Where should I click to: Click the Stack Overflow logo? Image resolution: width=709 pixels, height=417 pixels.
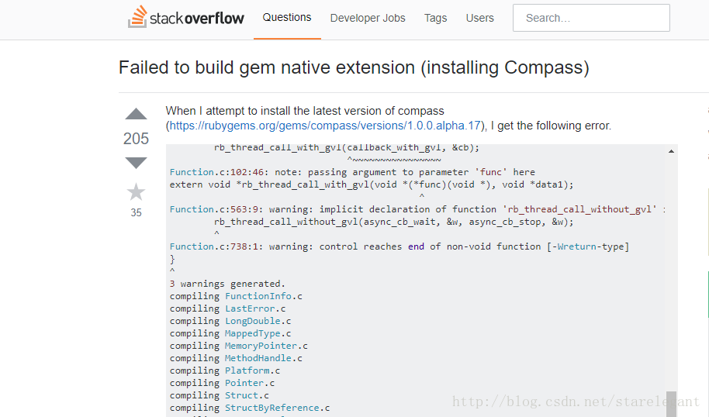186,17
